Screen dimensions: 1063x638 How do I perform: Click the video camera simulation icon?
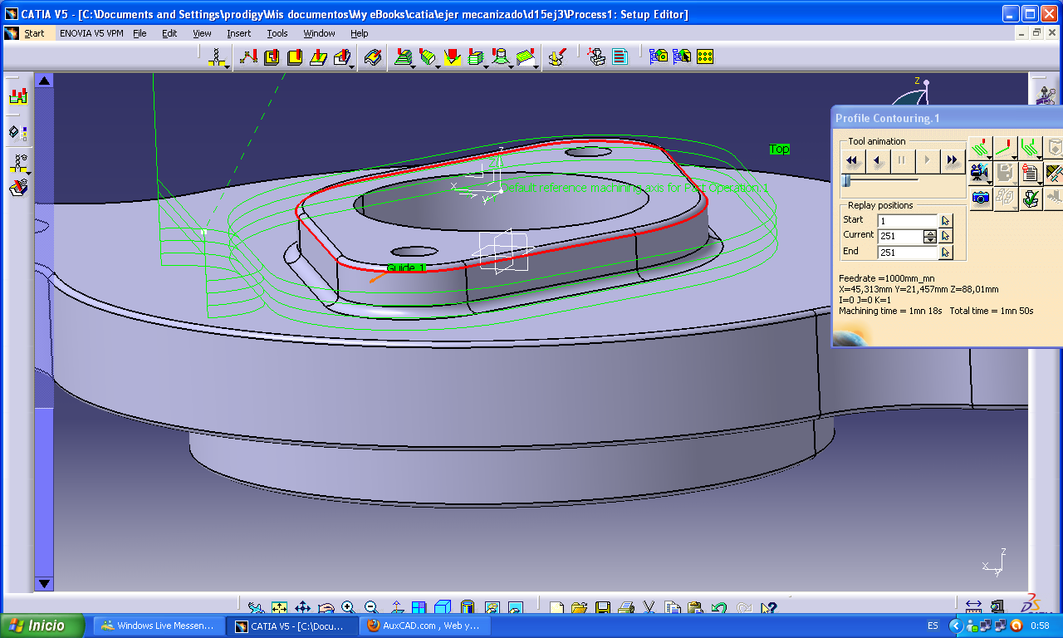(979, 173)
